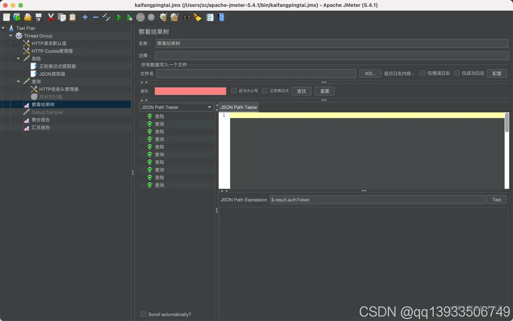The height and width of the screenshot is (321, 513).
Task: Click the red 查找 search field
Action: [x=190, y=91]
